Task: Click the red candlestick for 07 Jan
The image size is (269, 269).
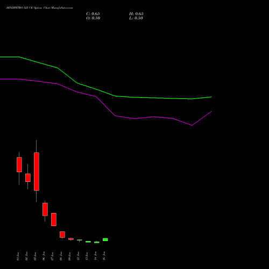Action: (54, 220)
